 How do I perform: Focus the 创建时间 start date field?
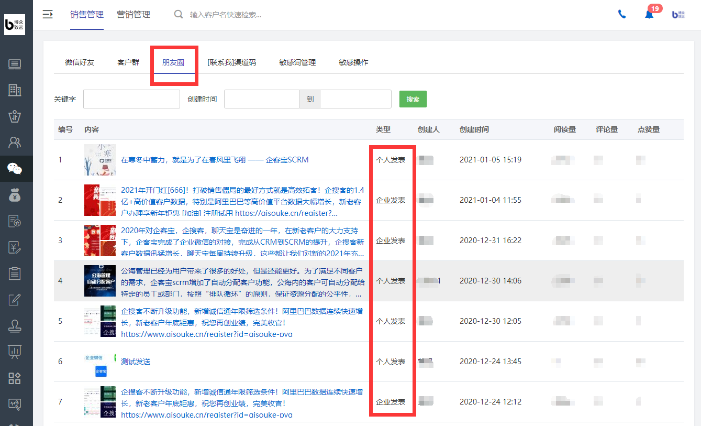pos(262,99)
